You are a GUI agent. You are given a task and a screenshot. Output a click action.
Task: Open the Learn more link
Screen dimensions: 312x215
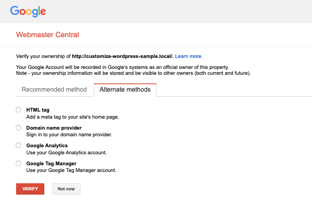pyautogui.click(x=189, y=56)
